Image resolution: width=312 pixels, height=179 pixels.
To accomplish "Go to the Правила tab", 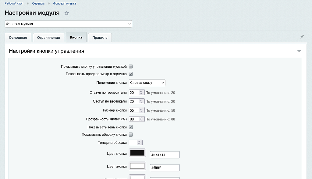I will coord(100,38).
